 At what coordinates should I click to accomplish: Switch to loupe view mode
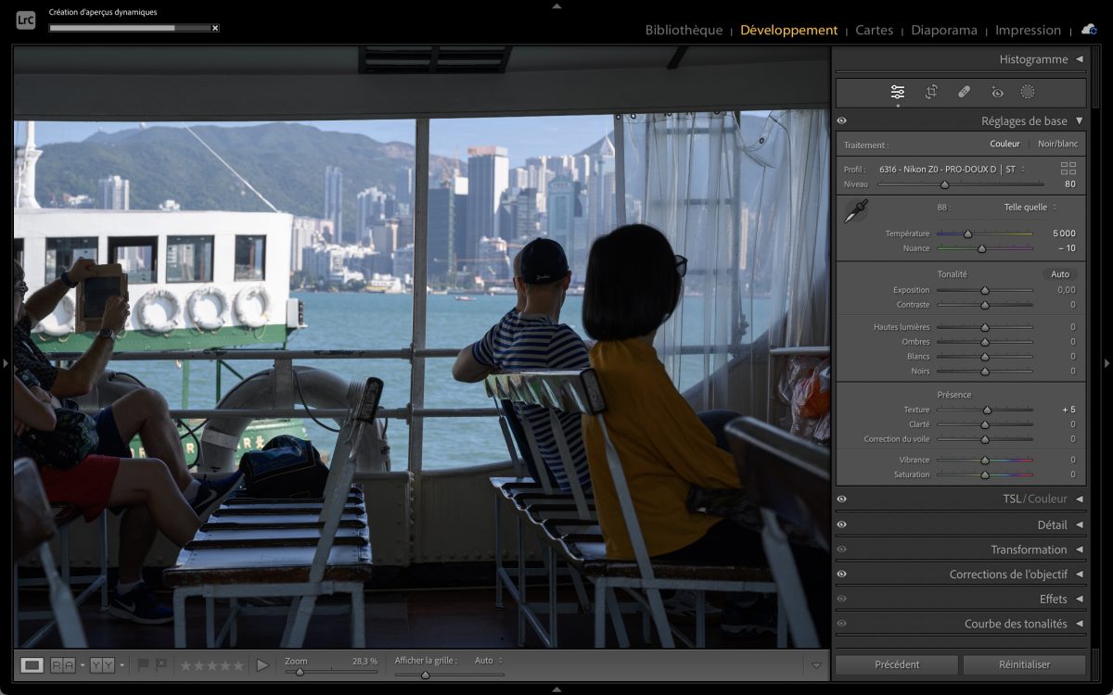tap(32, 664)
